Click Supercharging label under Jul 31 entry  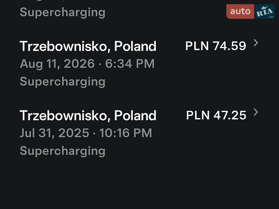tap(62, 151)
